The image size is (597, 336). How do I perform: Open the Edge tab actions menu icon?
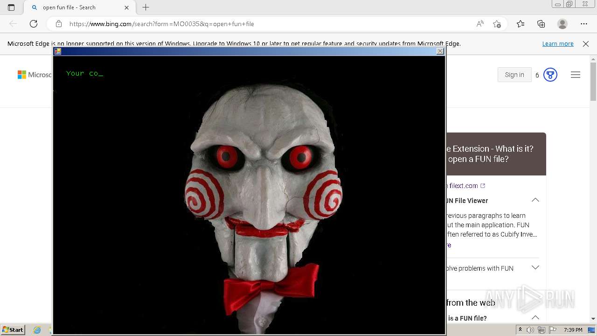(11, 7)
